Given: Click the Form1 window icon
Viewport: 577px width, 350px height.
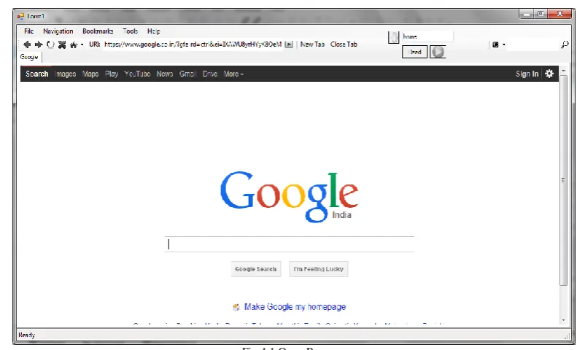Looking at the screenshot, I should (x=20, y=16).
